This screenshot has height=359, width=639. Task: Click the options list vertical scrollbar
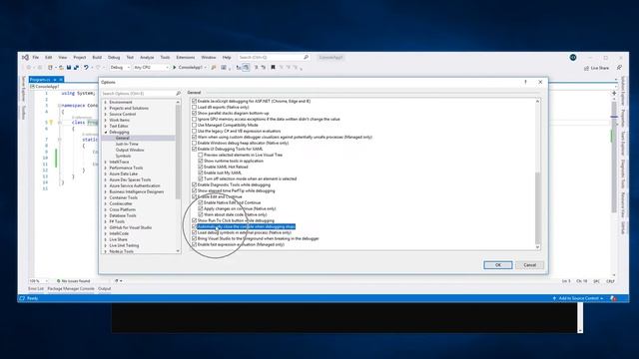tap(537, 207)
